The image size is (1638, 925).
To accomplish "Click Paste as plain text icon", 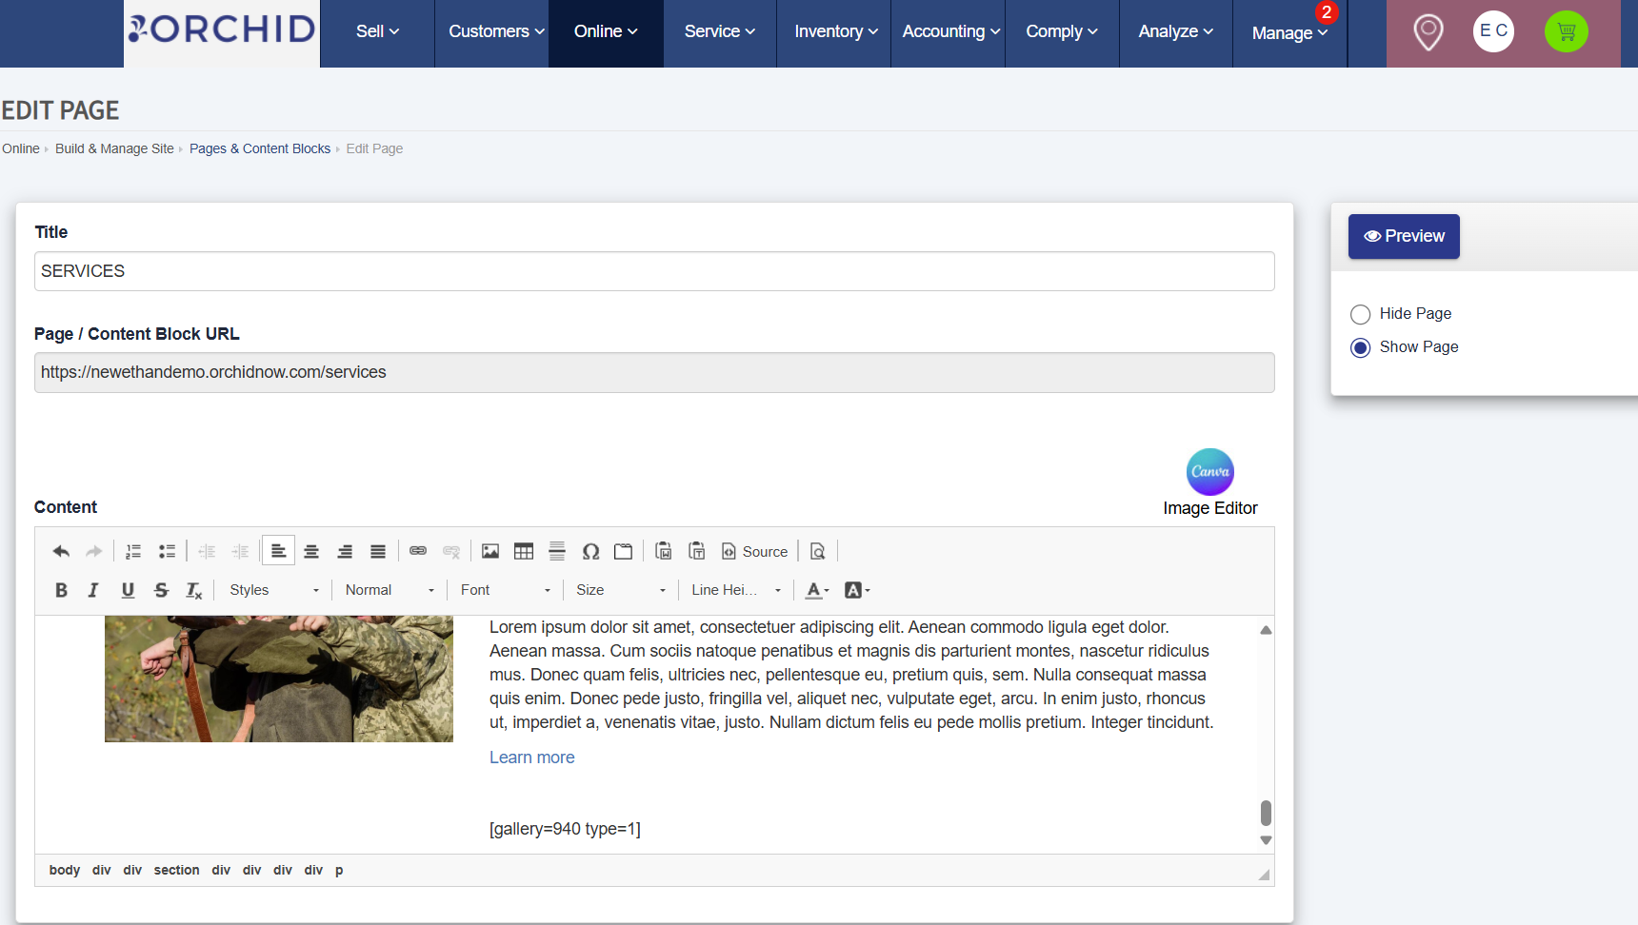I will pyautogui.click(x=697, y=551).
